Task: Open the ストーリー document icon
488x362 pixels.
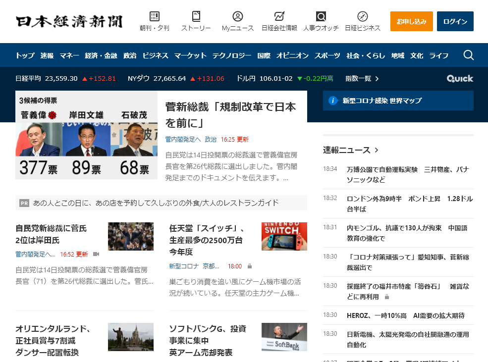Action: (x=196, y=16)
